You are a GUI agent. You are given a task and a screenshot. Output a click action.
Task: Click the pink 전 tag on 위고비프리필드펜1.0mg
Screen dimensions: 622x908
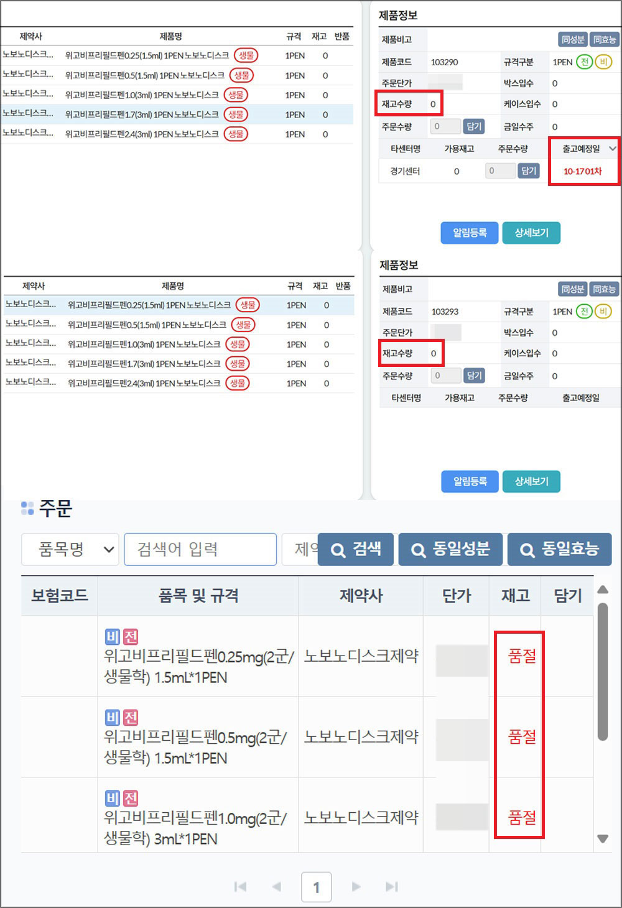[131, 799]
